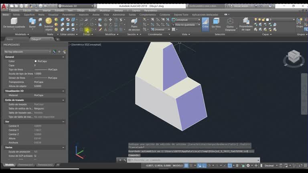The image size is (308, 173).
Task: Click the line tool in Dibujo panel
Action: click(87, 24)
